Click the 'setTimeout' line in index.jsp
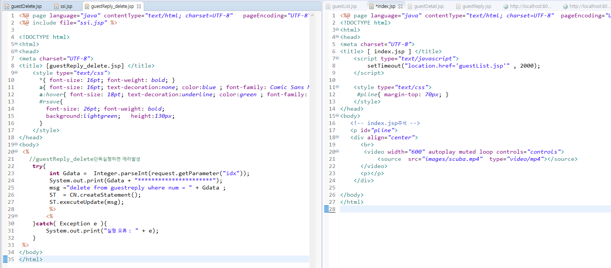Screen dimensions: 611x268 coord(453,66)
